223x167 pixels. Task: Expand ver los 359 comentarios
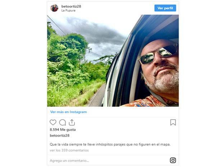69,150
